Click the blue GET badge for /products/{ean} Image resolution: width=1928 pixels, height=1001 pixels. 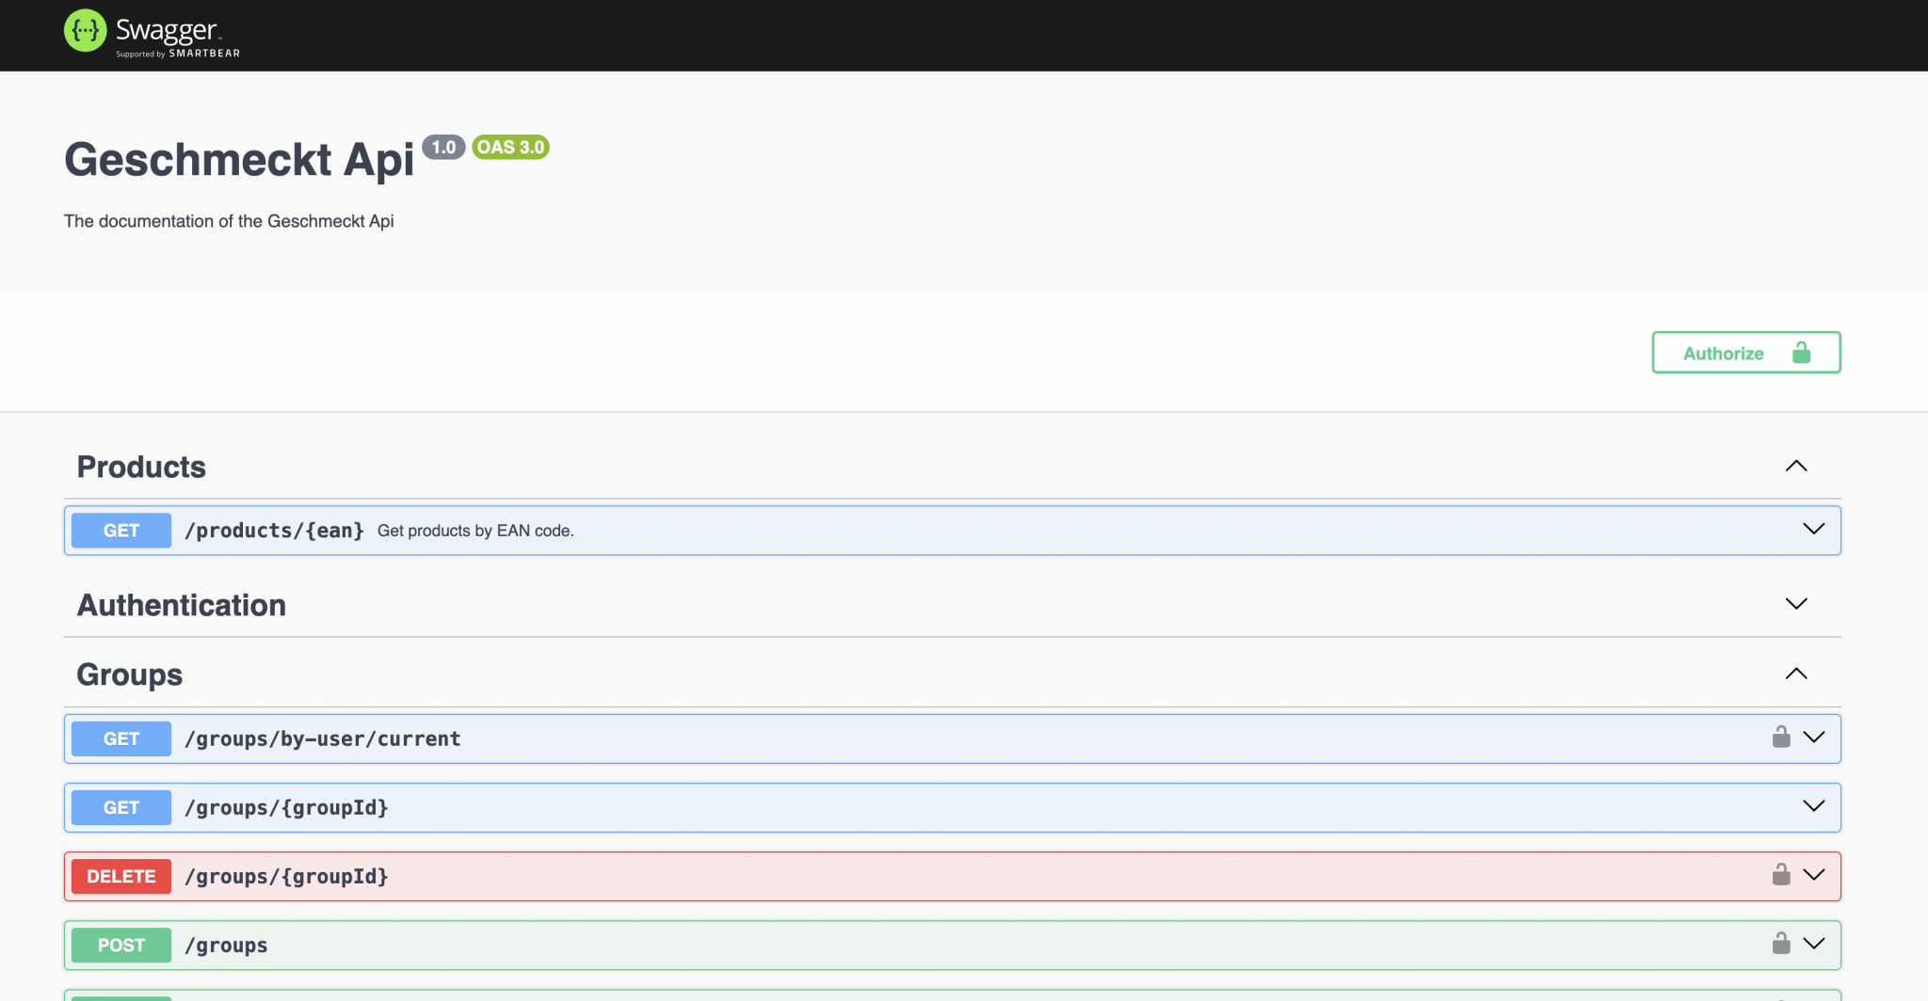coord(121,531)
